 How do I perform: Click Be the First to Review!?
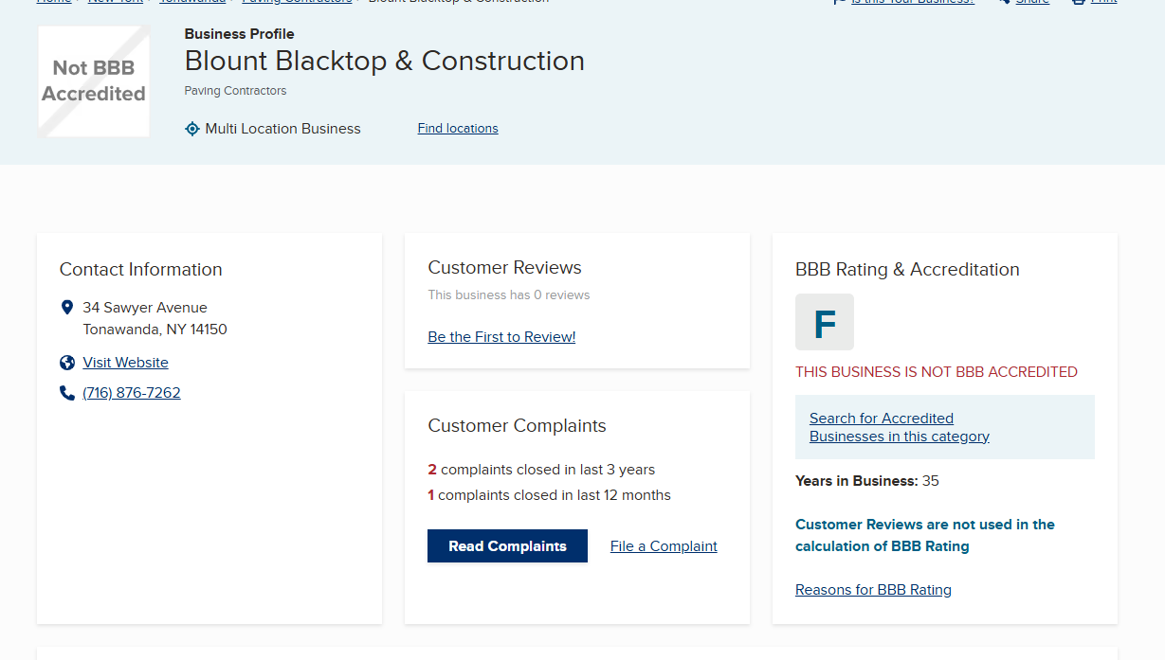(501, 337)
